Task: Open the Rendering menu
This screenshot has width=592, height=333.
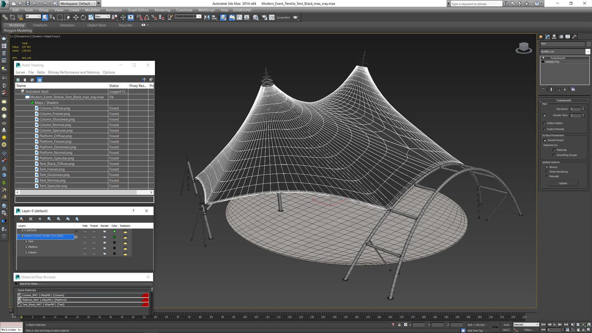Action: click(x=162, y=10)
